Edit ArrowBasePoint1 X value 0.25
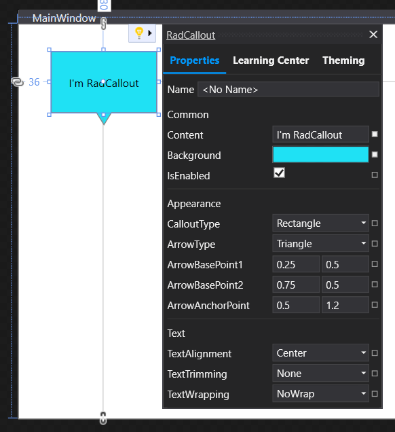Viewport: 395px width, 432px height. coord(296,264)
